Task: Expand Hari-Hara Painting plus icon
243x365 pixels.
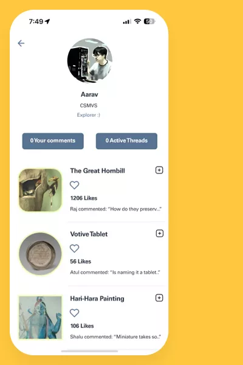Action: click(x=159, y=297)
